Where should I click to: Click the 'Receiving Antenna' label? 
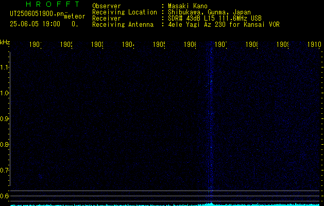coord(123,25)
